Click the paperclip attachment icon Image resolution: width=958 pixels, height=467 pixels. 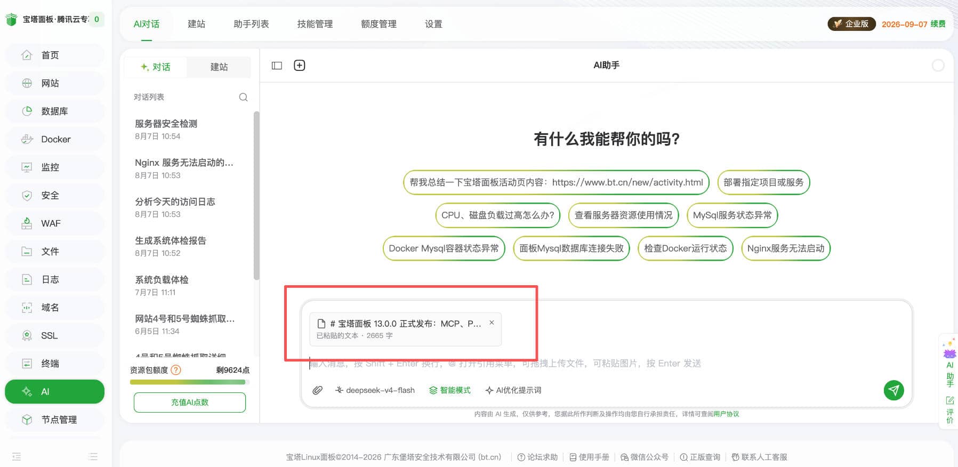(x=317, y=390)
